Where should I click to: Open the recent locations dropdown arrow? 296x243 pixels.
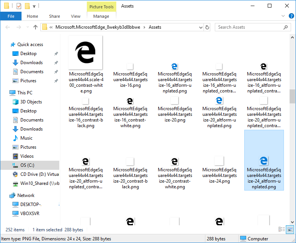pos(28,27)
